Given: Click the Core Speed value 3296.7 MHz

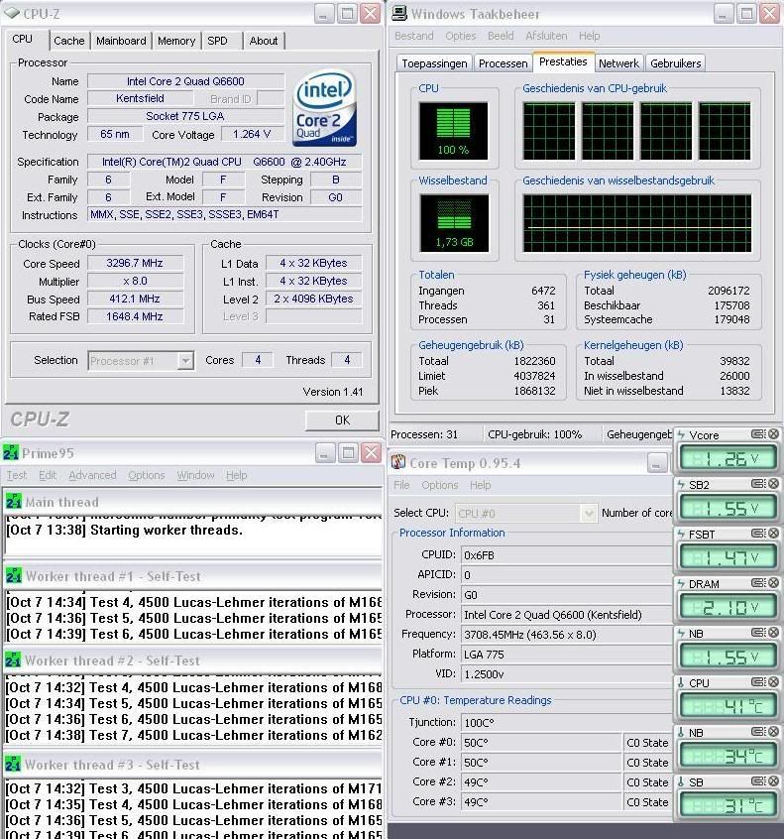Looking at the screenshot, I should (x=136, y=263).
